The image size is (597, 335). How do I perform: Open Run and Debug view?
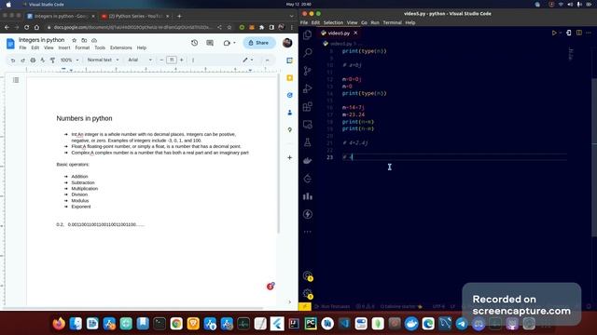307,88
